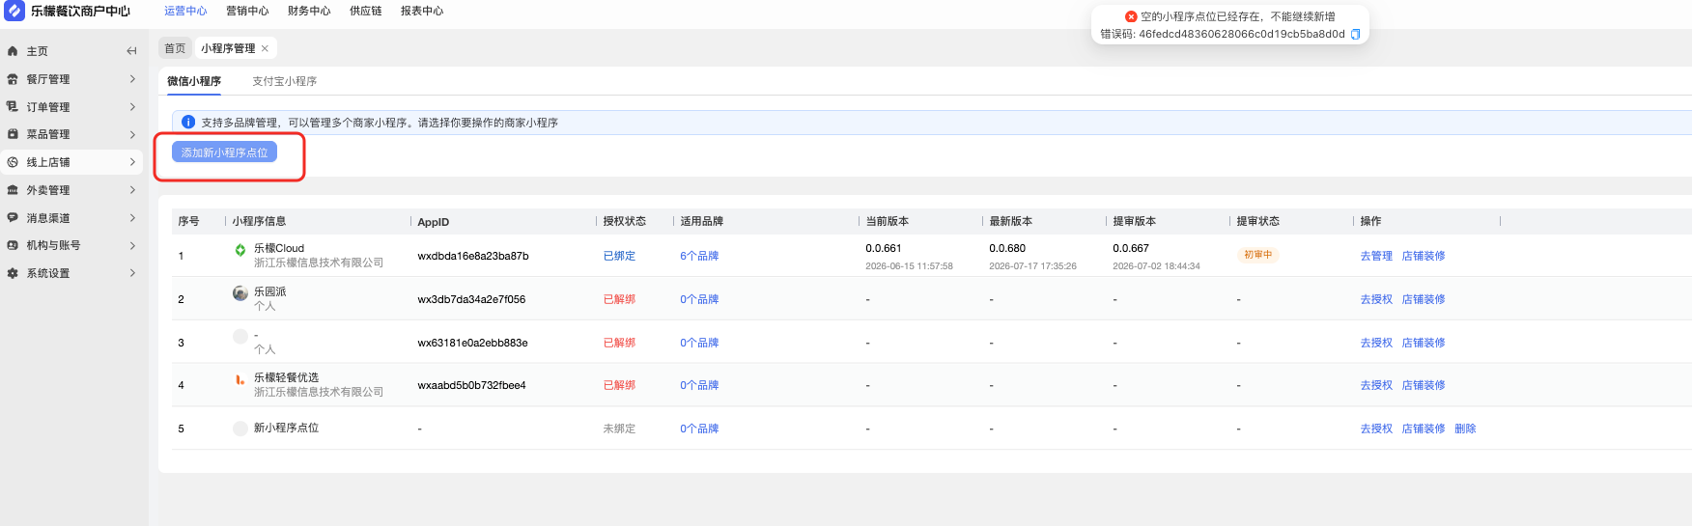1692x526 pixels.
Task: Click the 机构与账号 sidebar icon
Action: pos(13,245)
